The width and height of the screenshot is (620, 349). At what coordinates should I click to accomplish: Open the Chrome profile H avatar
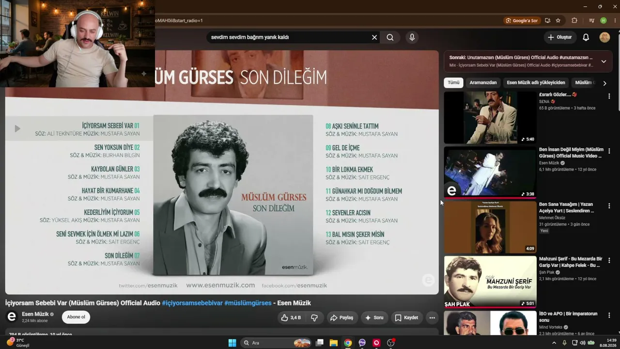coord(604,20)
